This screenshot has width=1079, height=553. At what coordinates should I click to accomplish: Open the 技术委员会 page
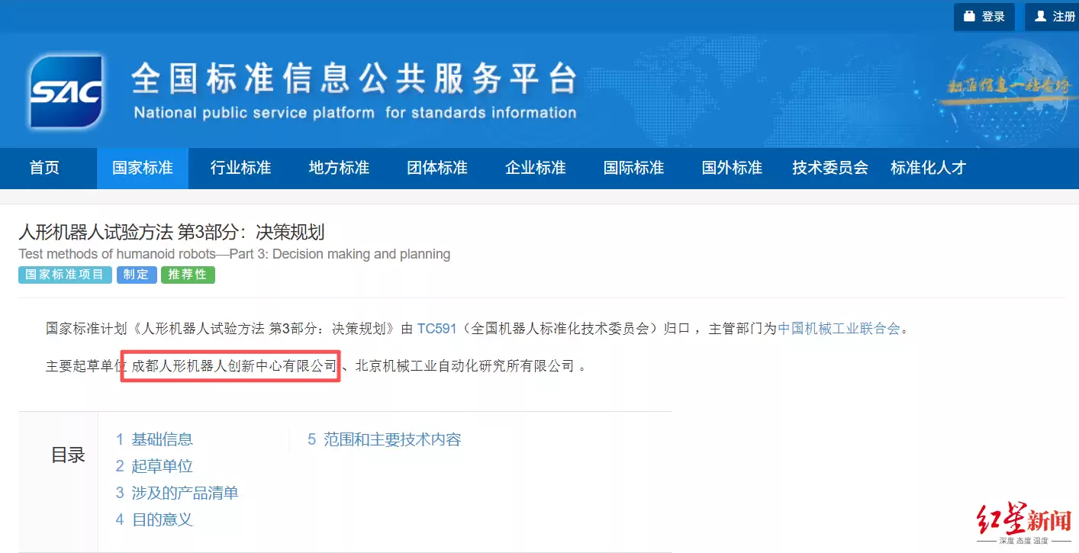[830, 168]
